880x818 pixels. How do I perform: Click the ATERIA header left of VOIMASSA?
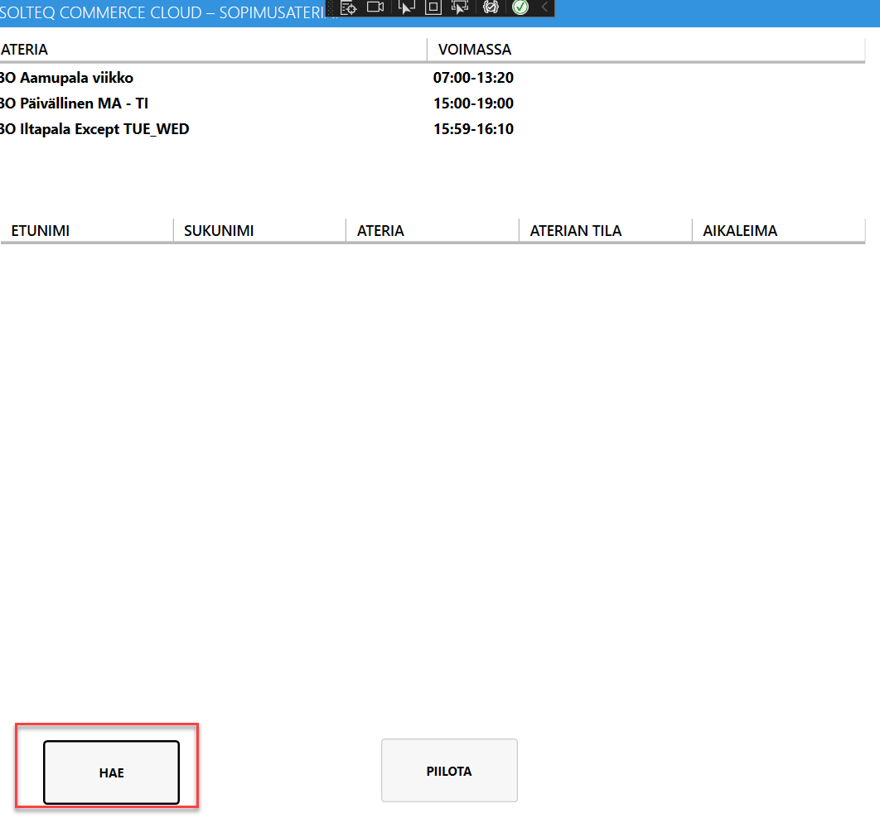[x=25, y=50]
